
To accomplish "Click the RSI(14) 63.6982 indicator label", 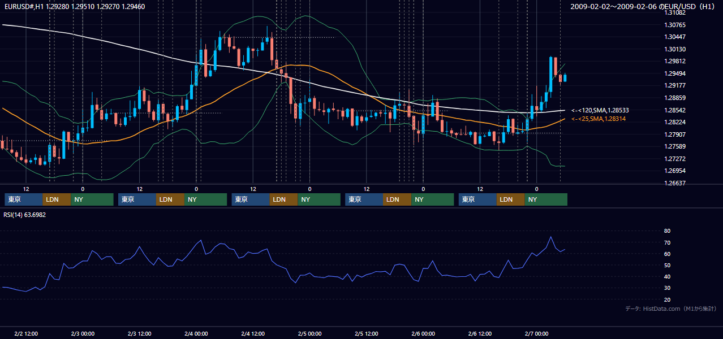I will point(25,215).
